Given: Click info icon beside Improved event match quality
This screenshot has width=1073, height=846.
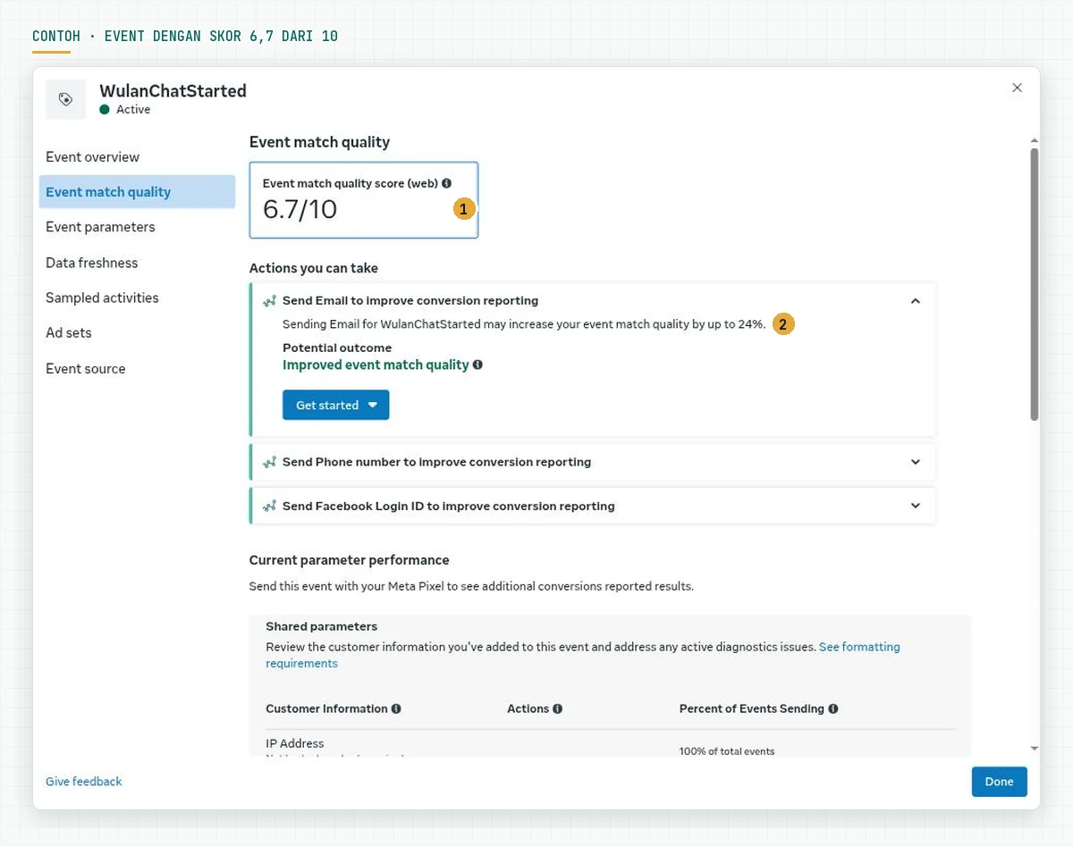Looking at the screenshot, I should pos(477,364).
